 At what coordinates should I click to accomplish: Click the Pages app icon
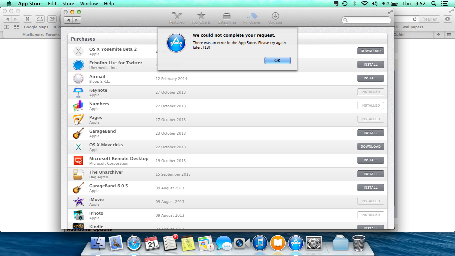[x=79, y=120]
